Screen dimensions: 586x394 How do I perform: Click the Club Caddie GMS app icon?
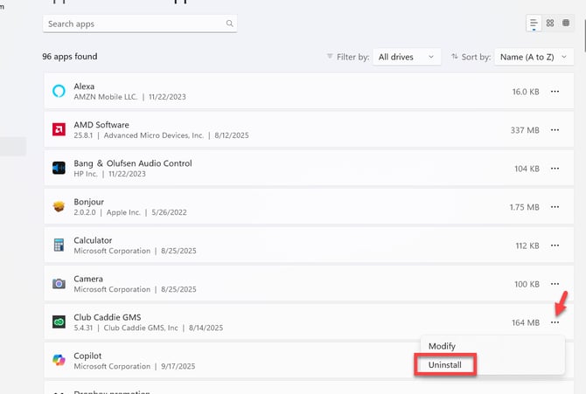tap(59, 322)
